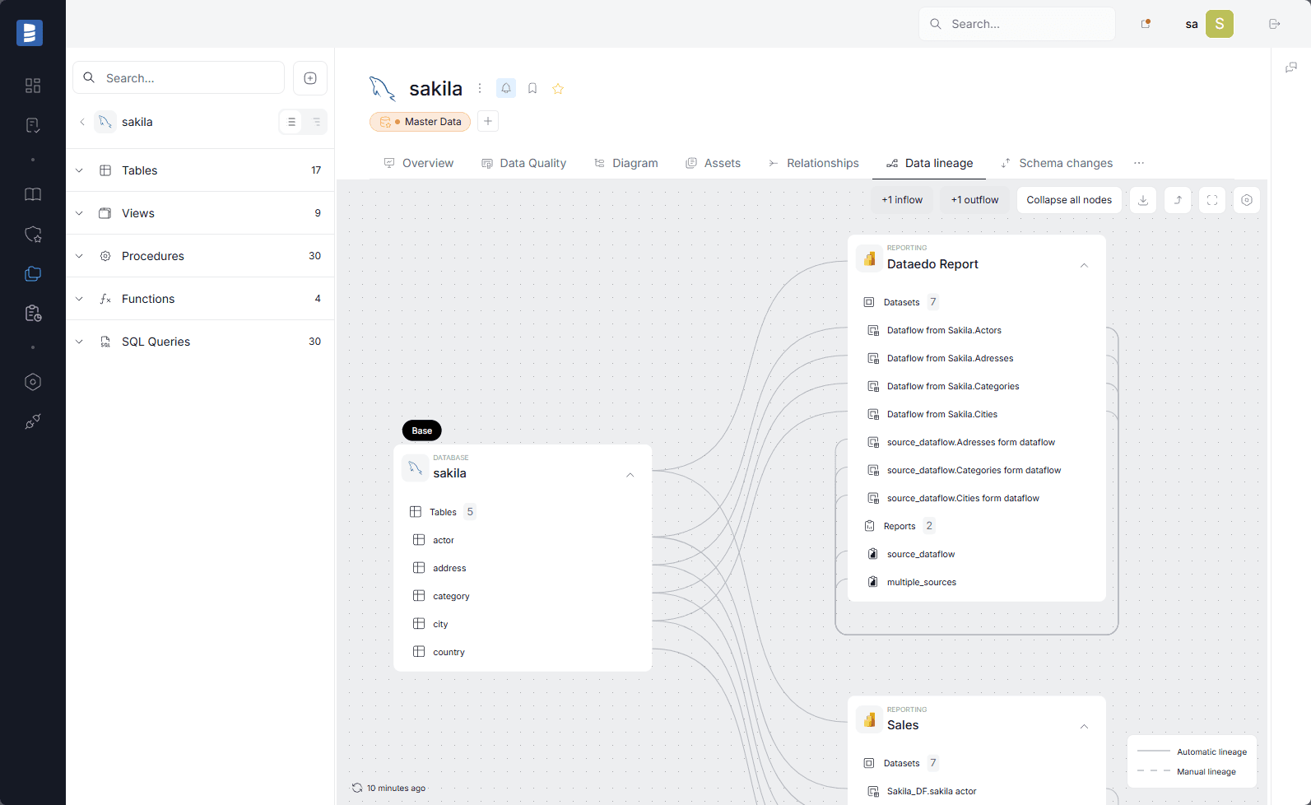Expand the Functions tree node
The height and width of the screenshot is (805, 1311).
point(79,299)
